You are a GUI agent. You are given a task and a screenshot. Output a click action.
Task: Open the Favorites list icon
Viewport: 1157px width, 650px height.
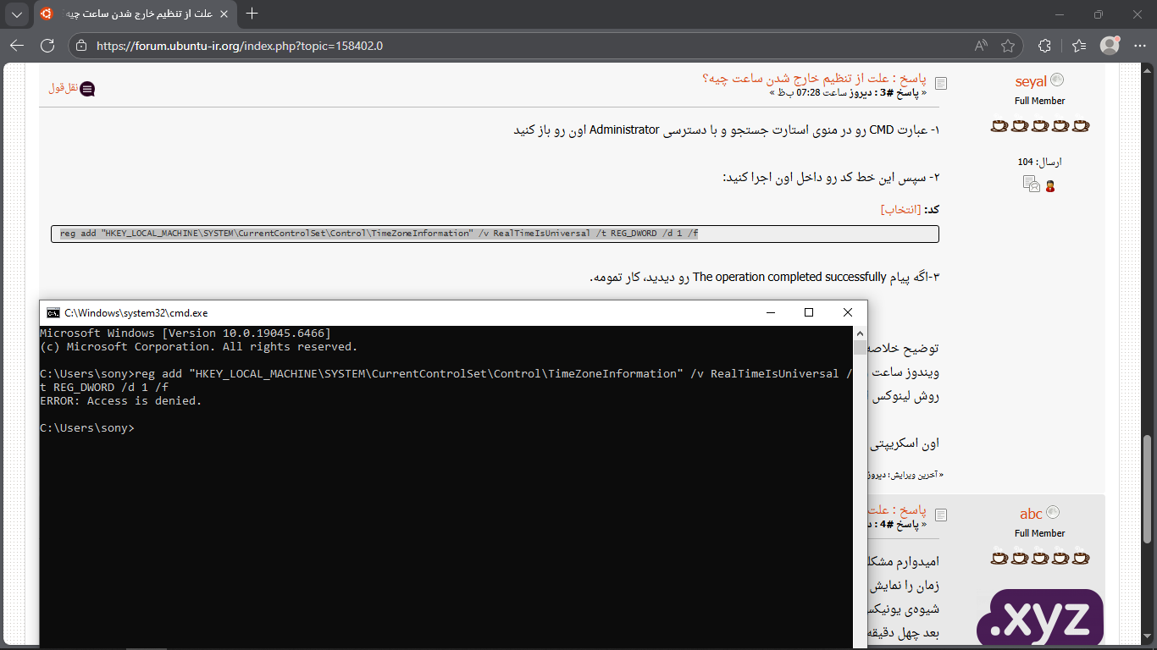coord(1078,46)
